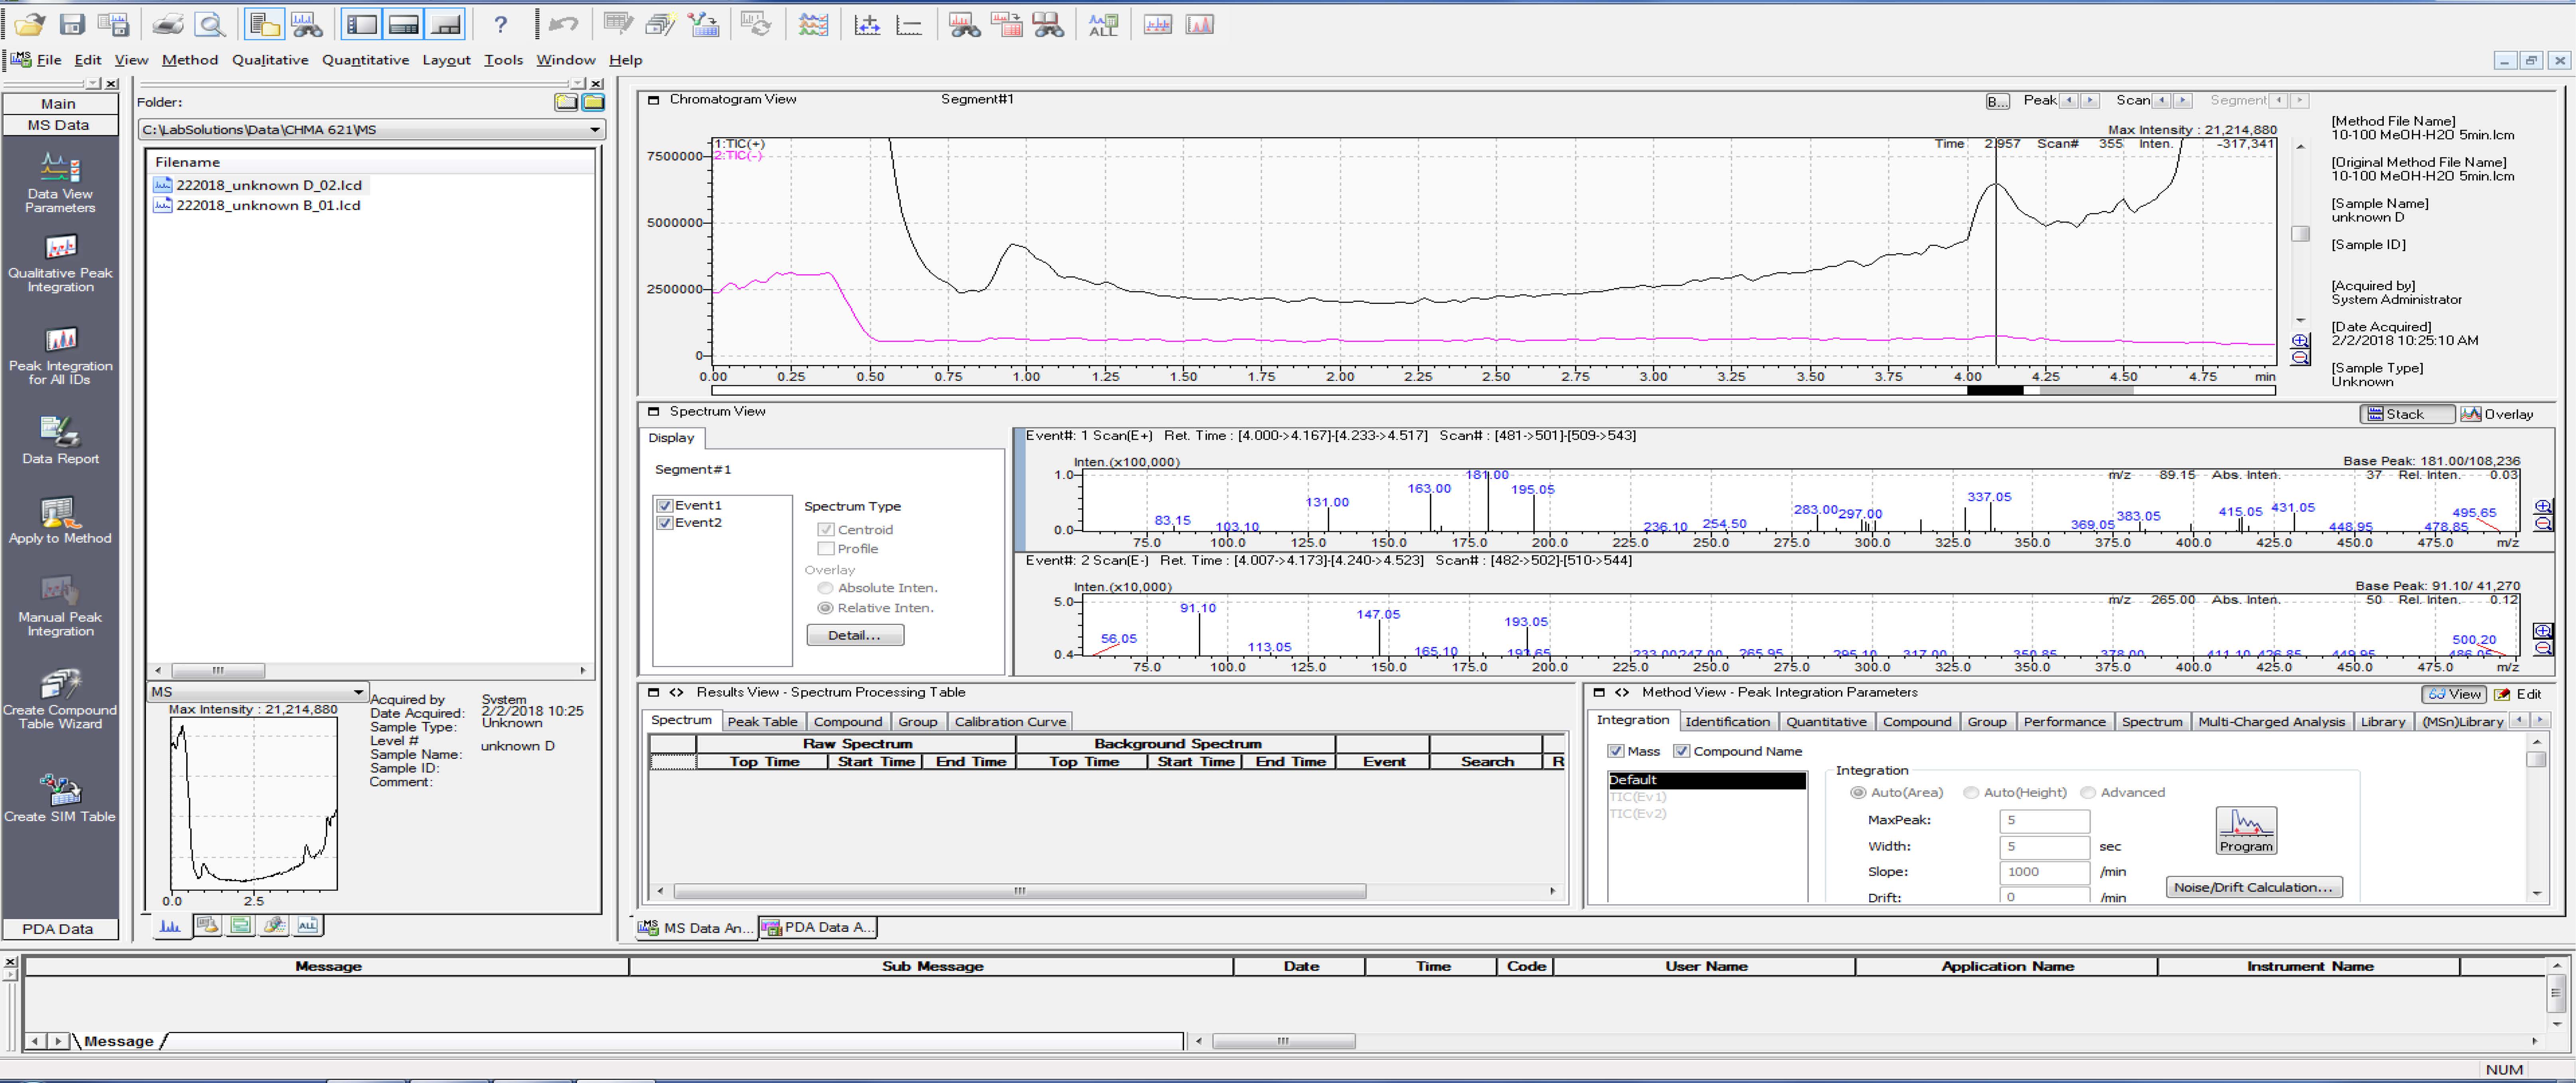This screenshot has height=1083, width=2576.
Task: Click the chromatogram time range scrollbar
Action: (1493, 390)
